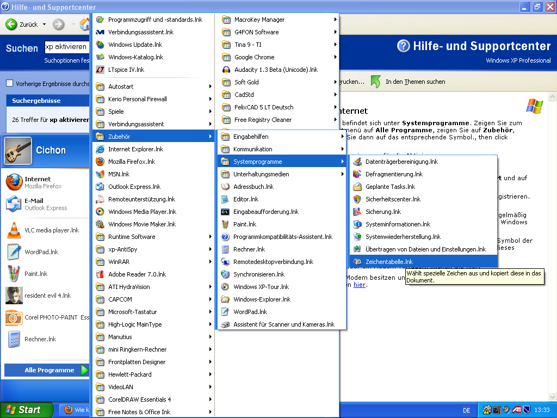Expand the Kerio Personal Firewall submenu arrow
This screenshot has width=557, height=418.
(x=211, y=99)
